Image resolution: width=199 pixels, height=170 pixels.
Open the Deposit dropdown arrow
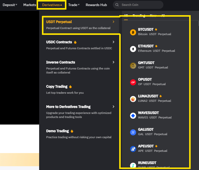click(x=16, y=5)
